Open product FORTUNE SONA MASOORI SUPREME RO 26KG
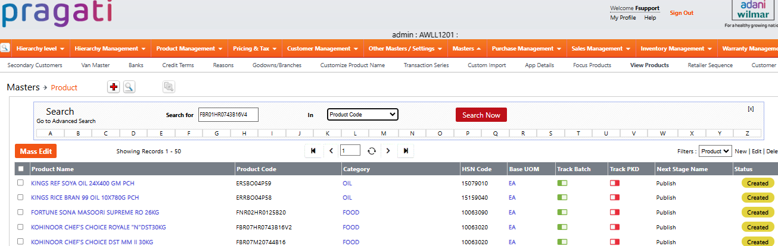Viewport: 778px width, 246px height. tap(95, 212)
